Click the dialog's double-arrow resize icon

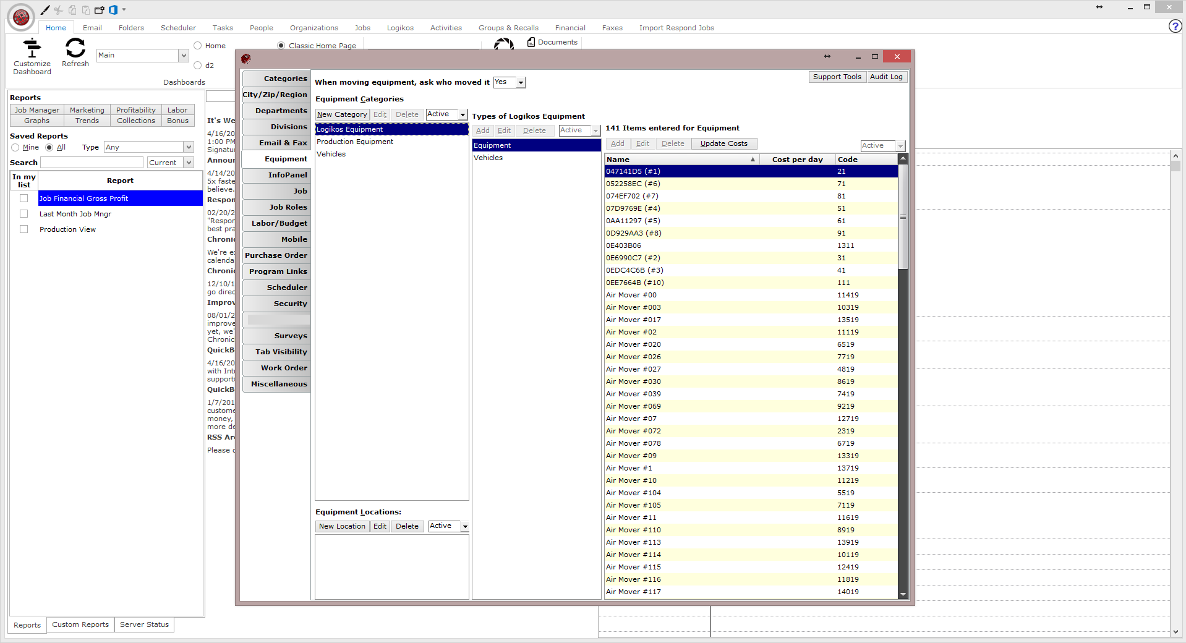[x=827, y=57]
